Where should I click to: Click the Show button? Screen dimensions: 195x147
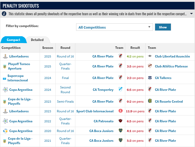click(x=163, y=27)
